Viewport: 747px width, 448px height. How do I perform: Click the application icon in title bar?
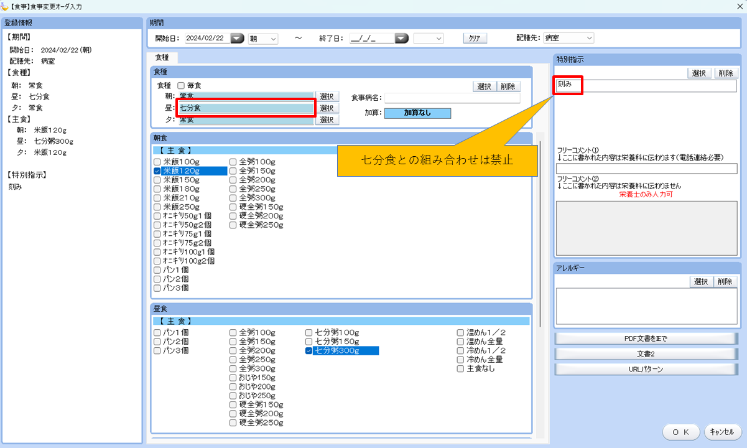(5, 6)
